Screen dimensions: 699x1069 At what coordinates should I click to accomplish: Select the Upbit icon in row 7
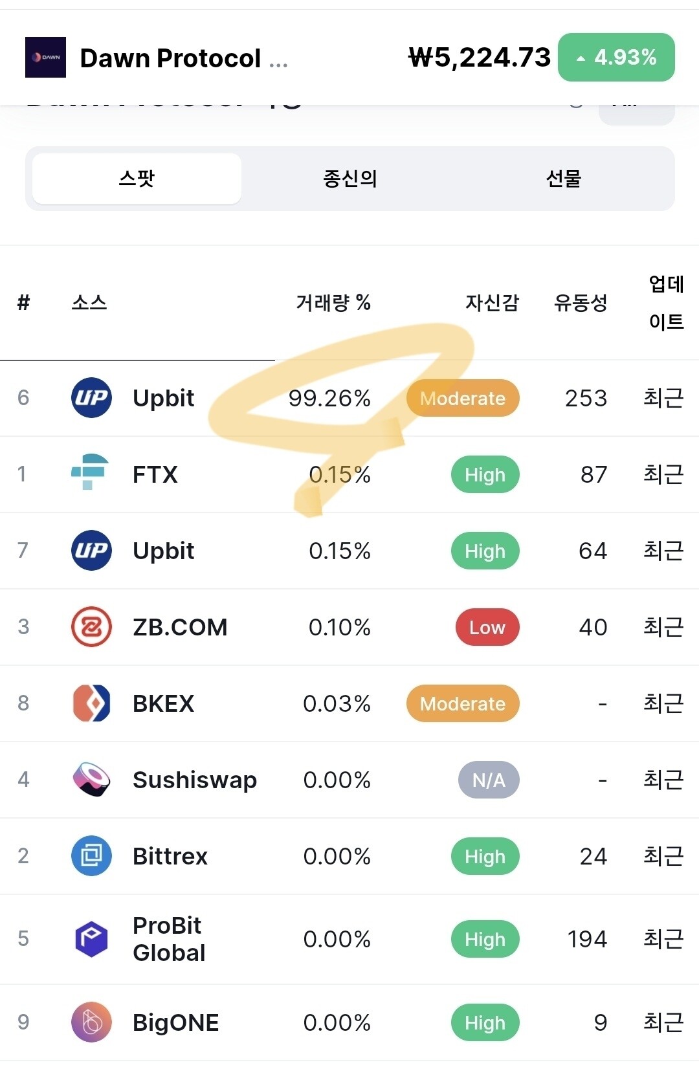pos(91,551)
